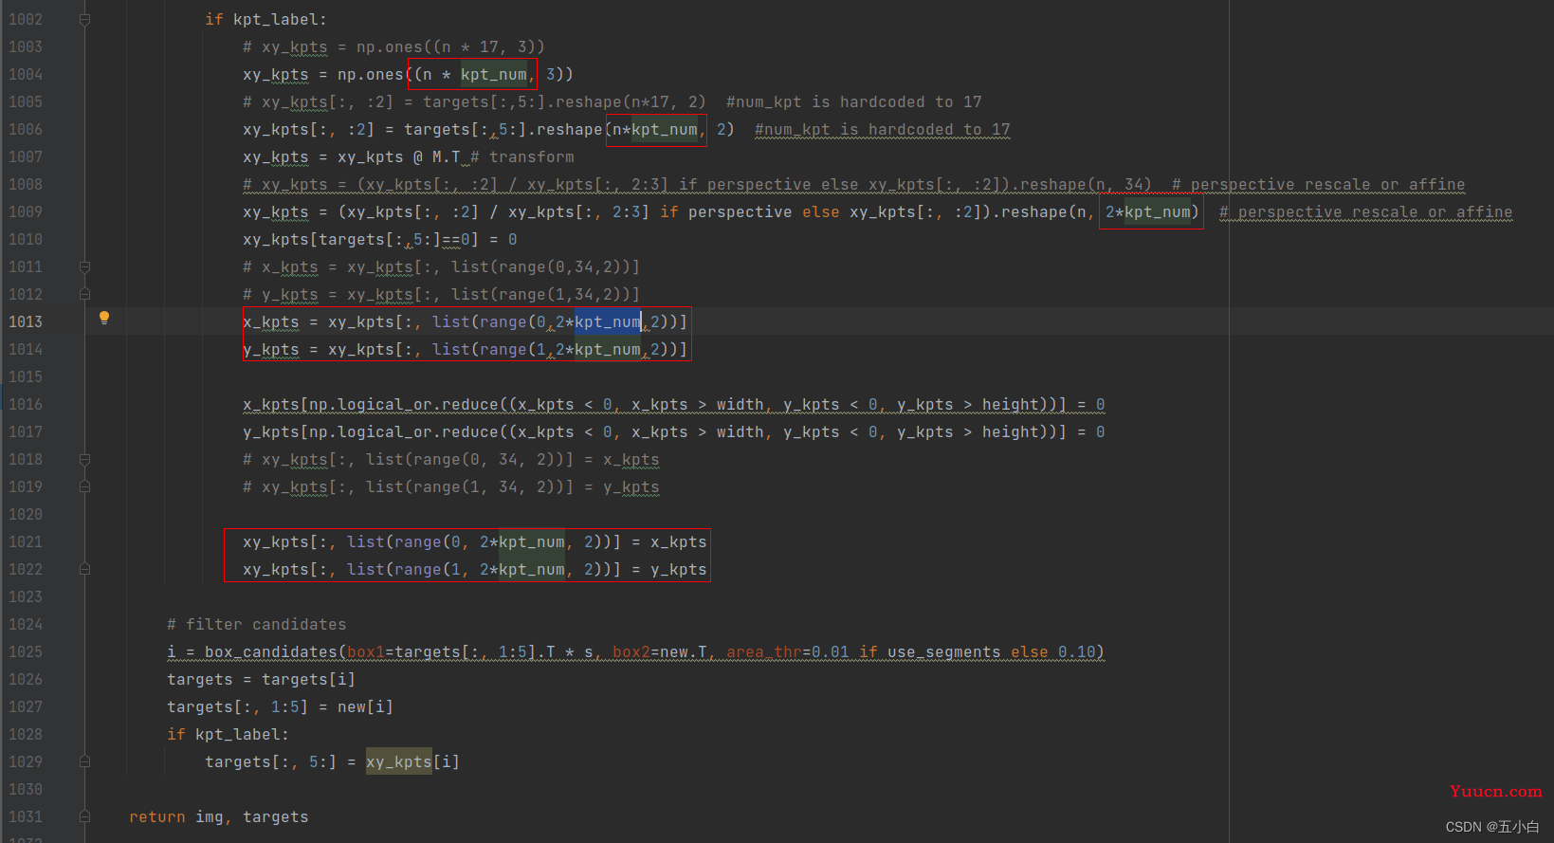This screenshot has height=843, width=1554.
Task: Click 'targets = targets[i]' line
Action: 261,679
